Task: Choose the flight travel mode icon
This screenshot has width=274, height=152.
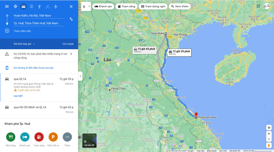Action: point(56,7)
